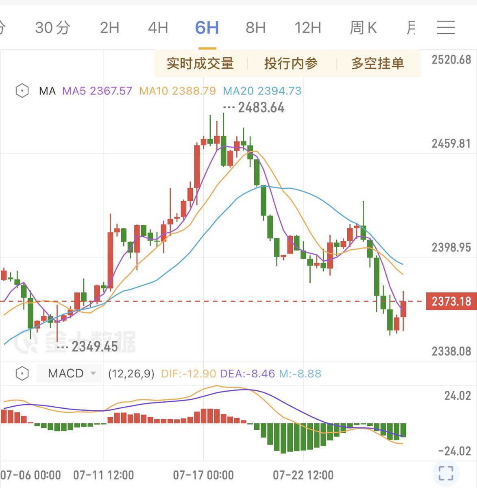Image resolution: width=477 pixels, height=488 pixels.
Task: Switch to the 8H timeframe tab
Action: coord(256,28)
